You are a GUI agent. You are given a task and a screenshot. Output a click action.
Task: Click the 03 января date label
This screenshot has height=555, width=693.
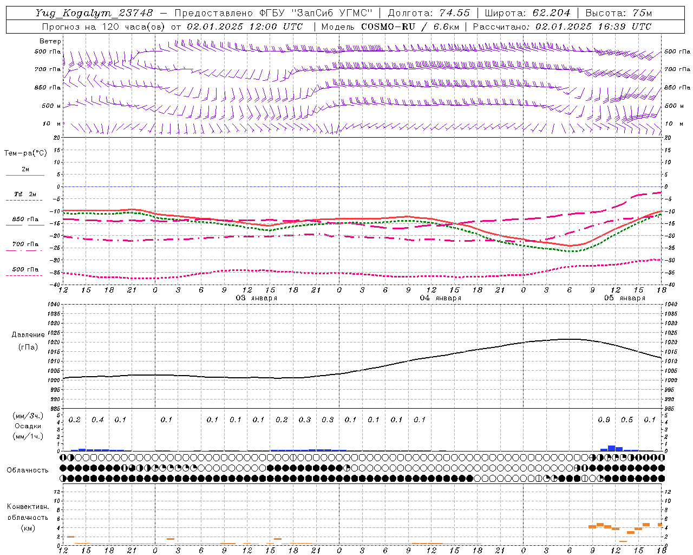coord(257,298)
